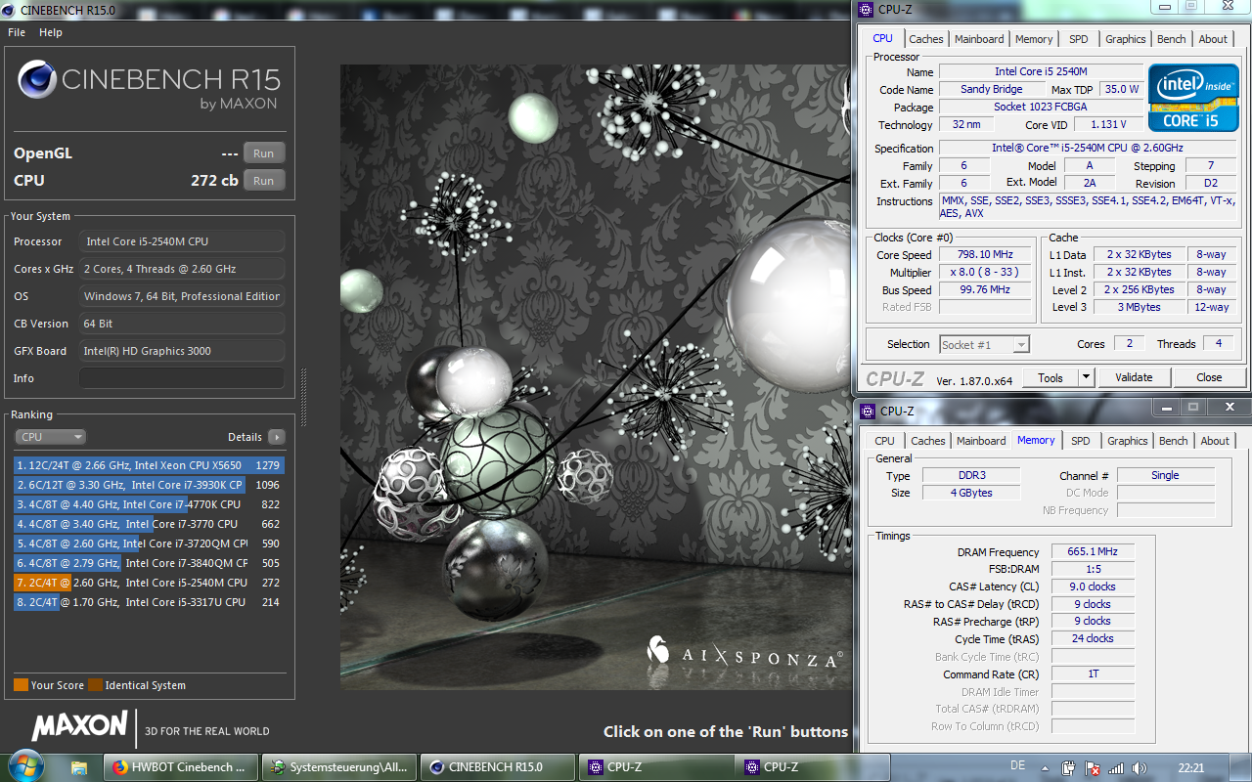Open Graphics tab in CPU-Z processor window
1252x782 pixels.
tap(1125, 39)
